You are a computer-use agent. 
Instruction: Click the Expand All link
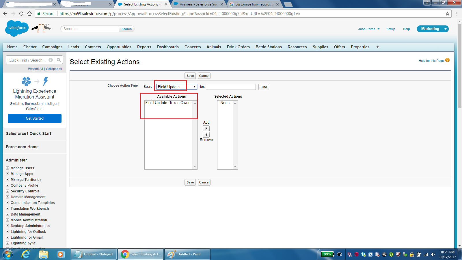click(36, 69)
